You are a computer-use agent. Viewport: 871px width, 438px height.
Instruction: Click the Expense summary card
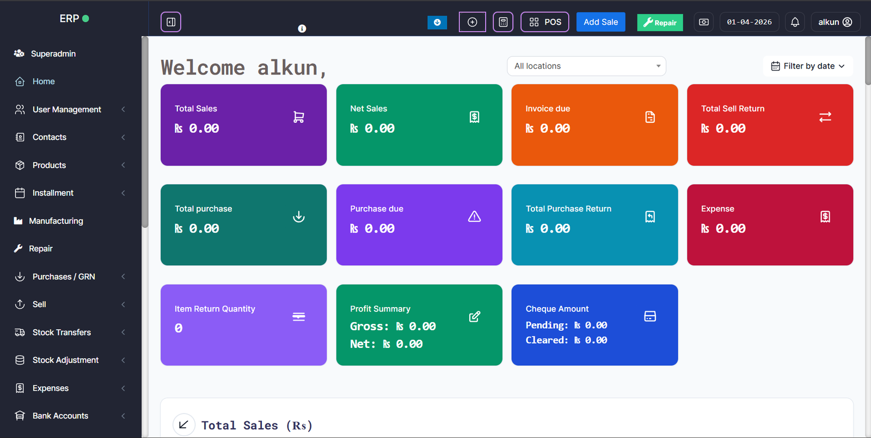[x=770, y=225]
